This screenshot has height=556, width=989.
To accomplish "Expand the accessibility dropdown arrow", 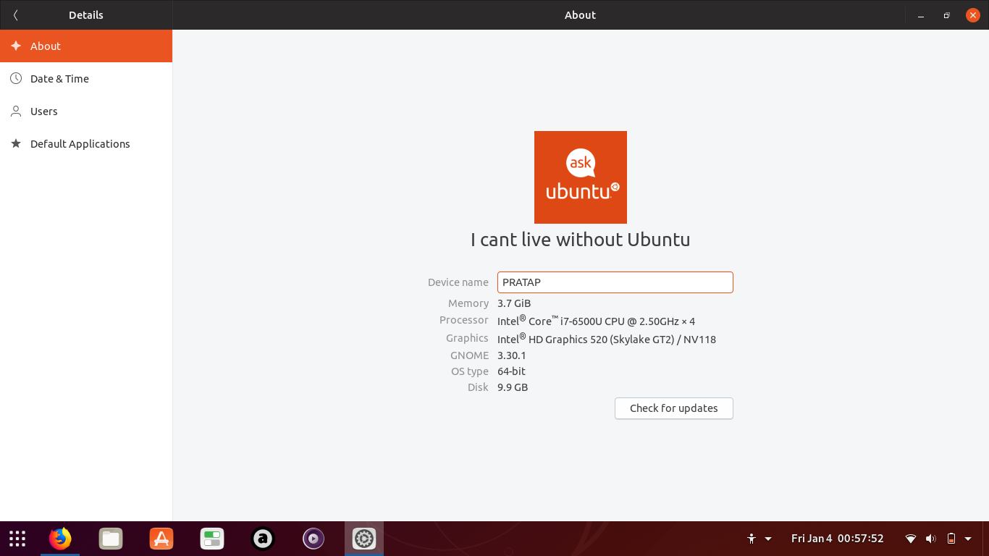I will [x=767, y=539].
